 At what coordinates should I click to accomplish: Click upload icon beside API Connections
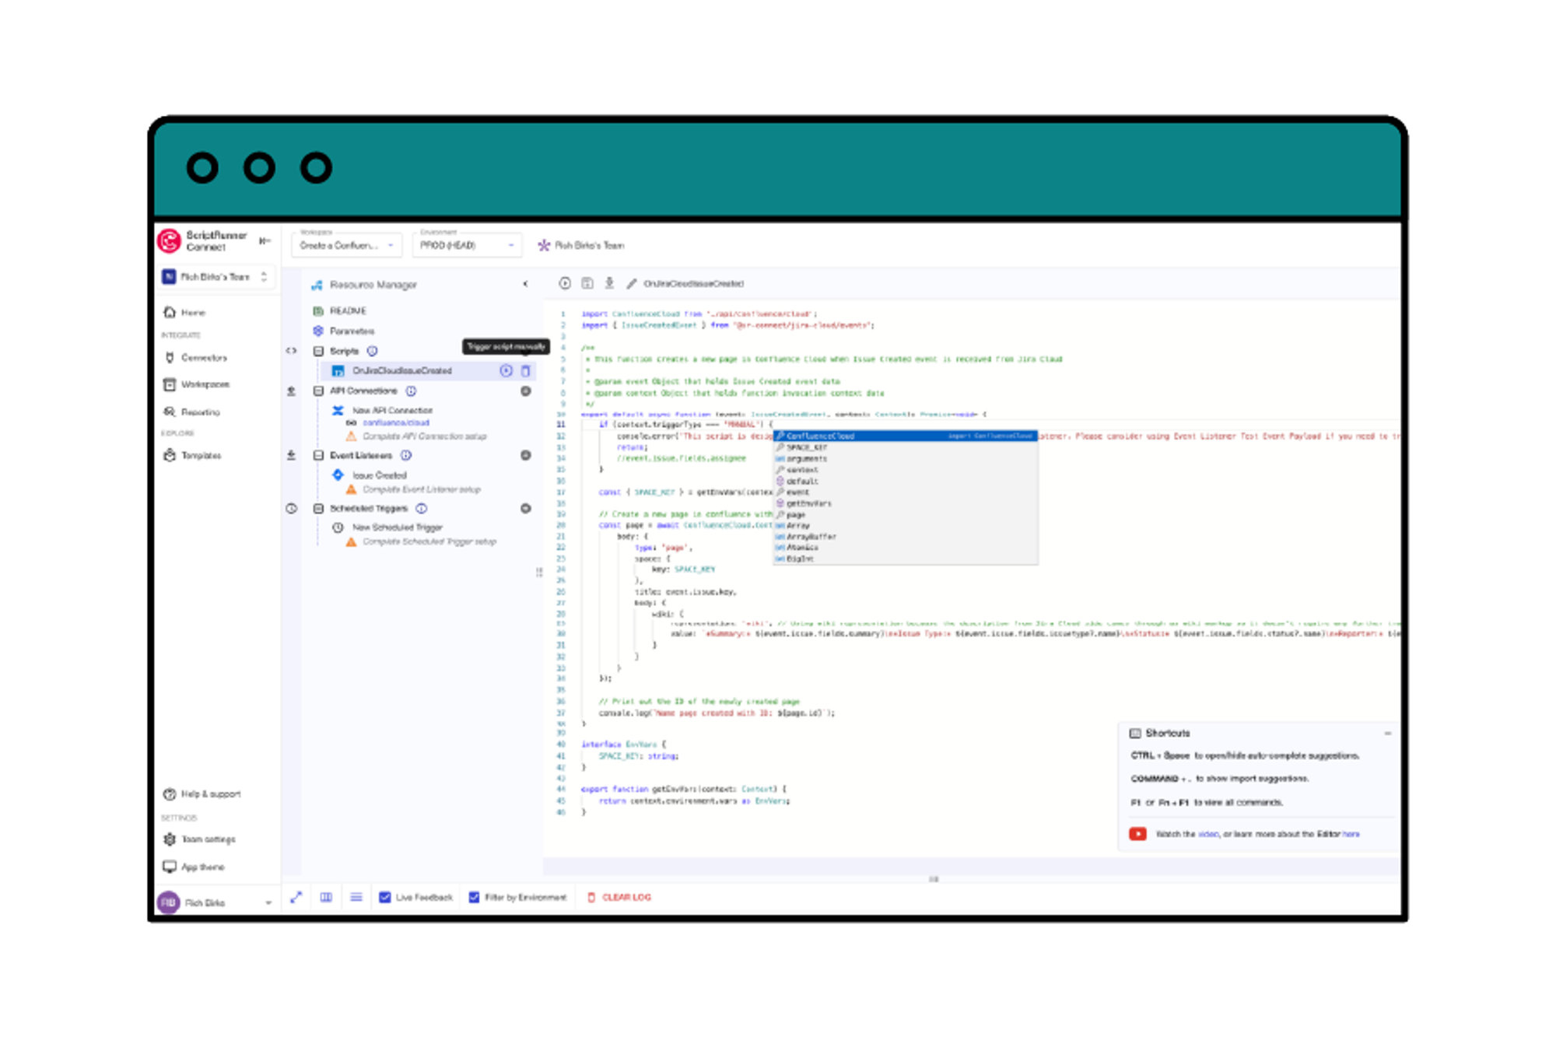292,391
